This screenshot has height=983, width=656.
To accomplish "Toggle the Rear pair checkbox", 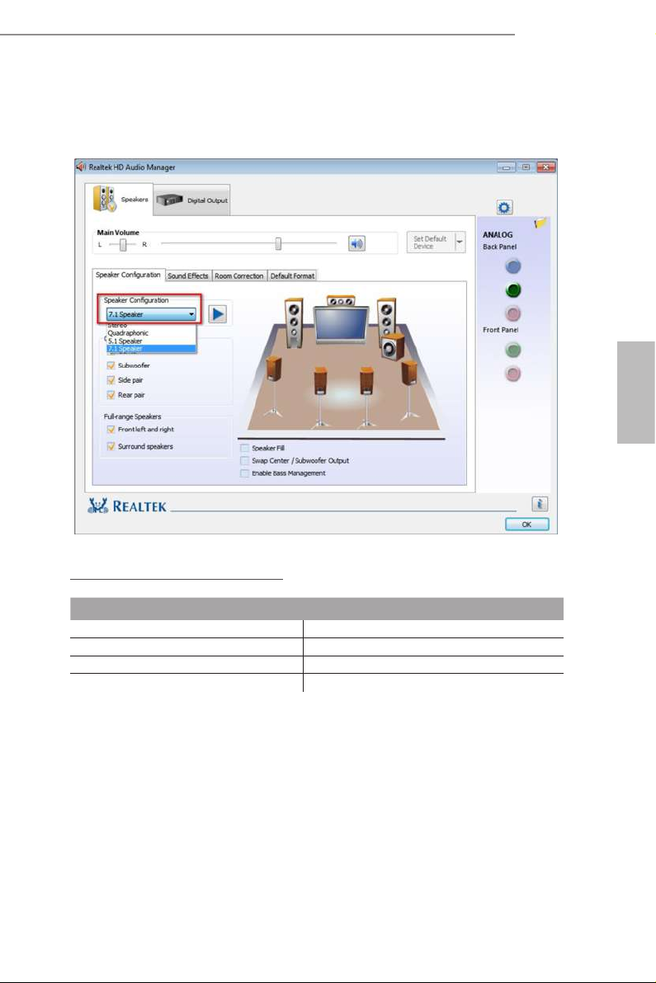I will coord(111,395).
